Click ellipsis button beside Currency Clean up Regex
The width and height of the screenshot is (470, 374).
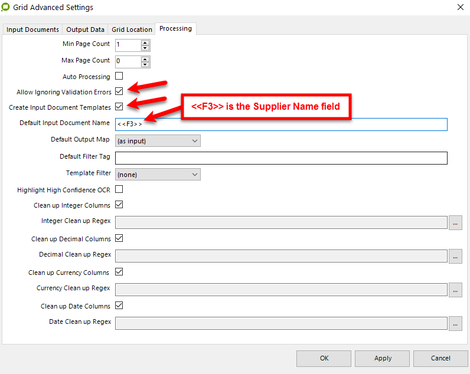[x=455, y=290]
